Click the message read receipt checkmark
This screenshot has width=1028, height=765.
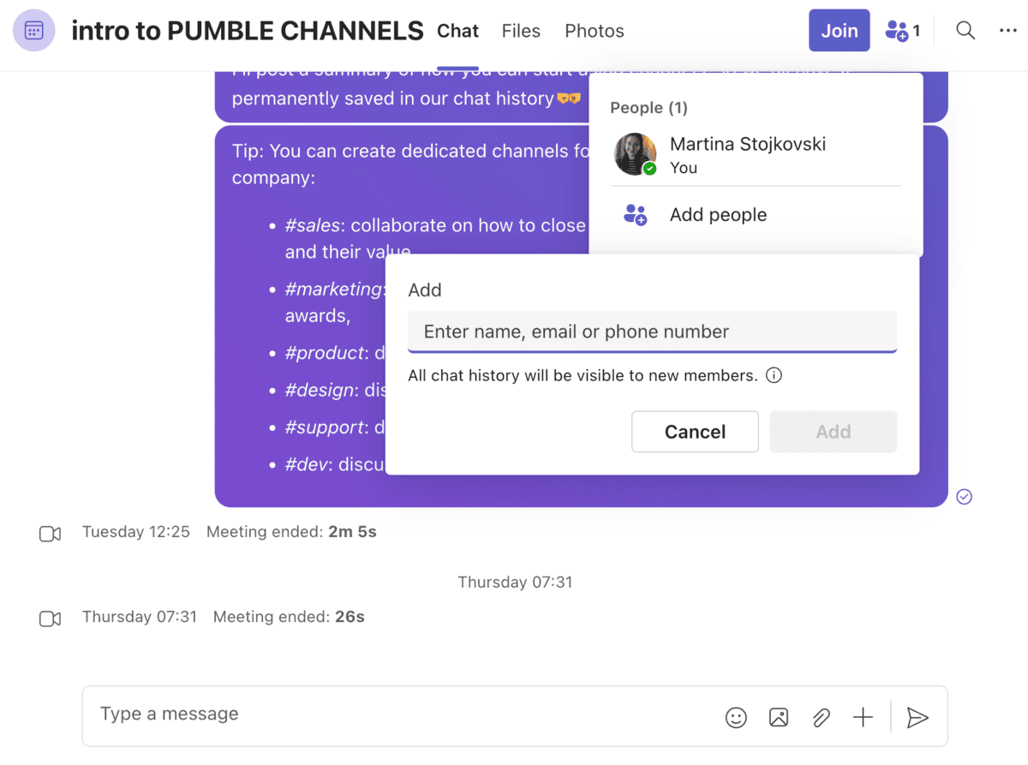[x=964, y=496]
